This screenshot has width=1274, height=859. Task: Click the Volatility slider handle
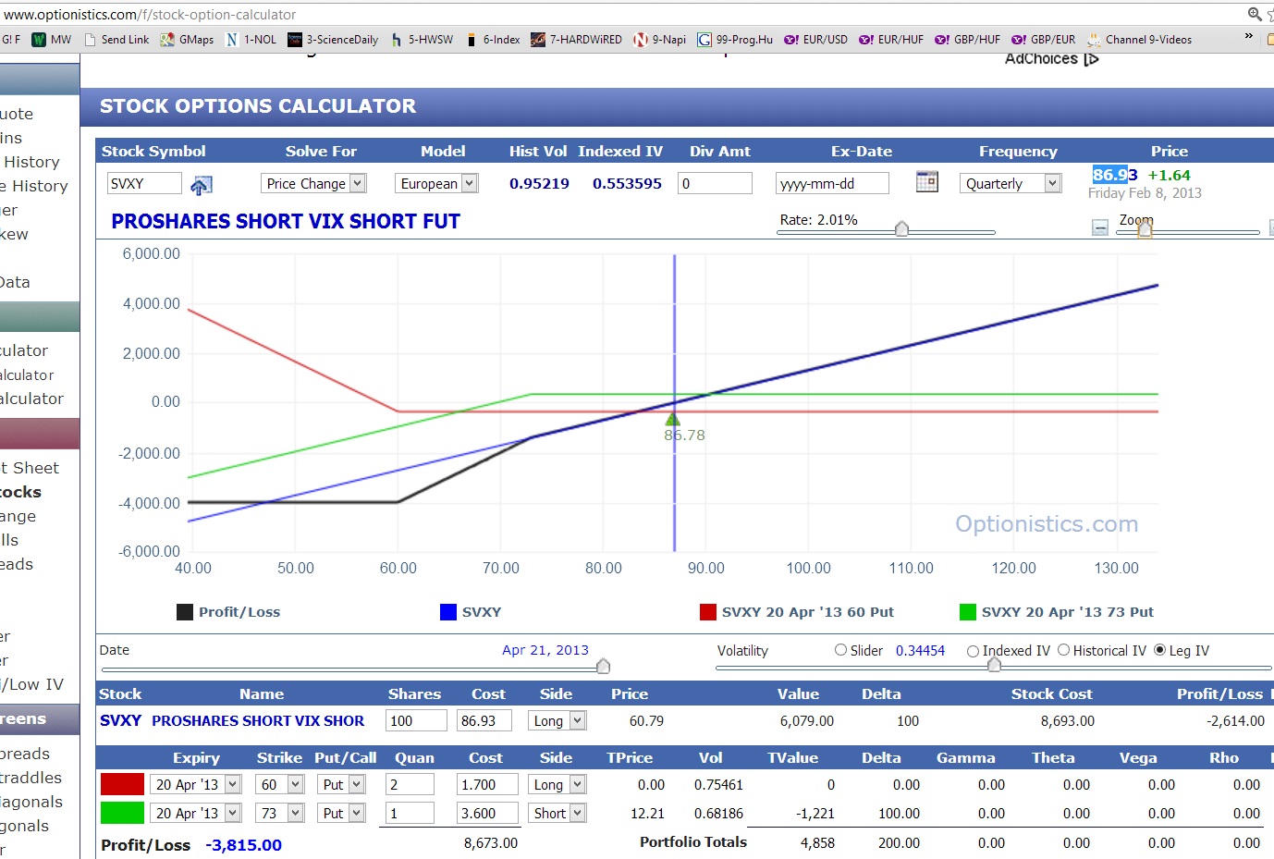pos(995,665)
